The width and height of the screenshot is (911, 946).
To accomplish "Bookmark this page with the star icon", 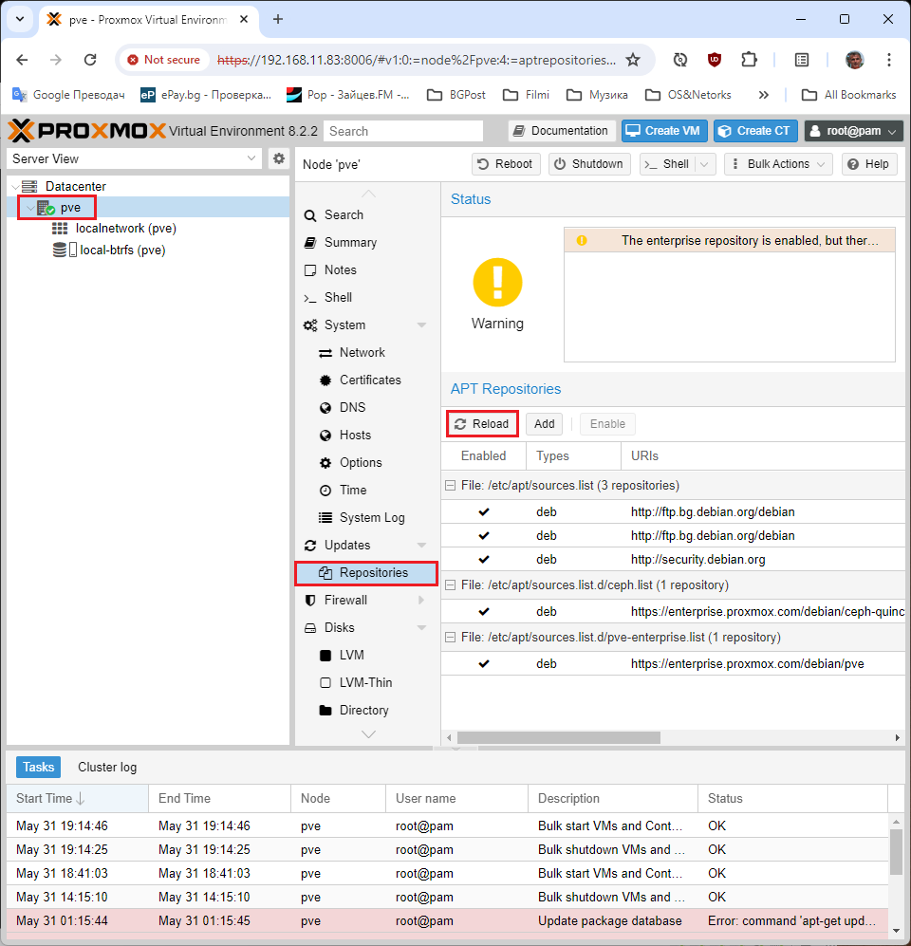I will (x=633, y=60).
